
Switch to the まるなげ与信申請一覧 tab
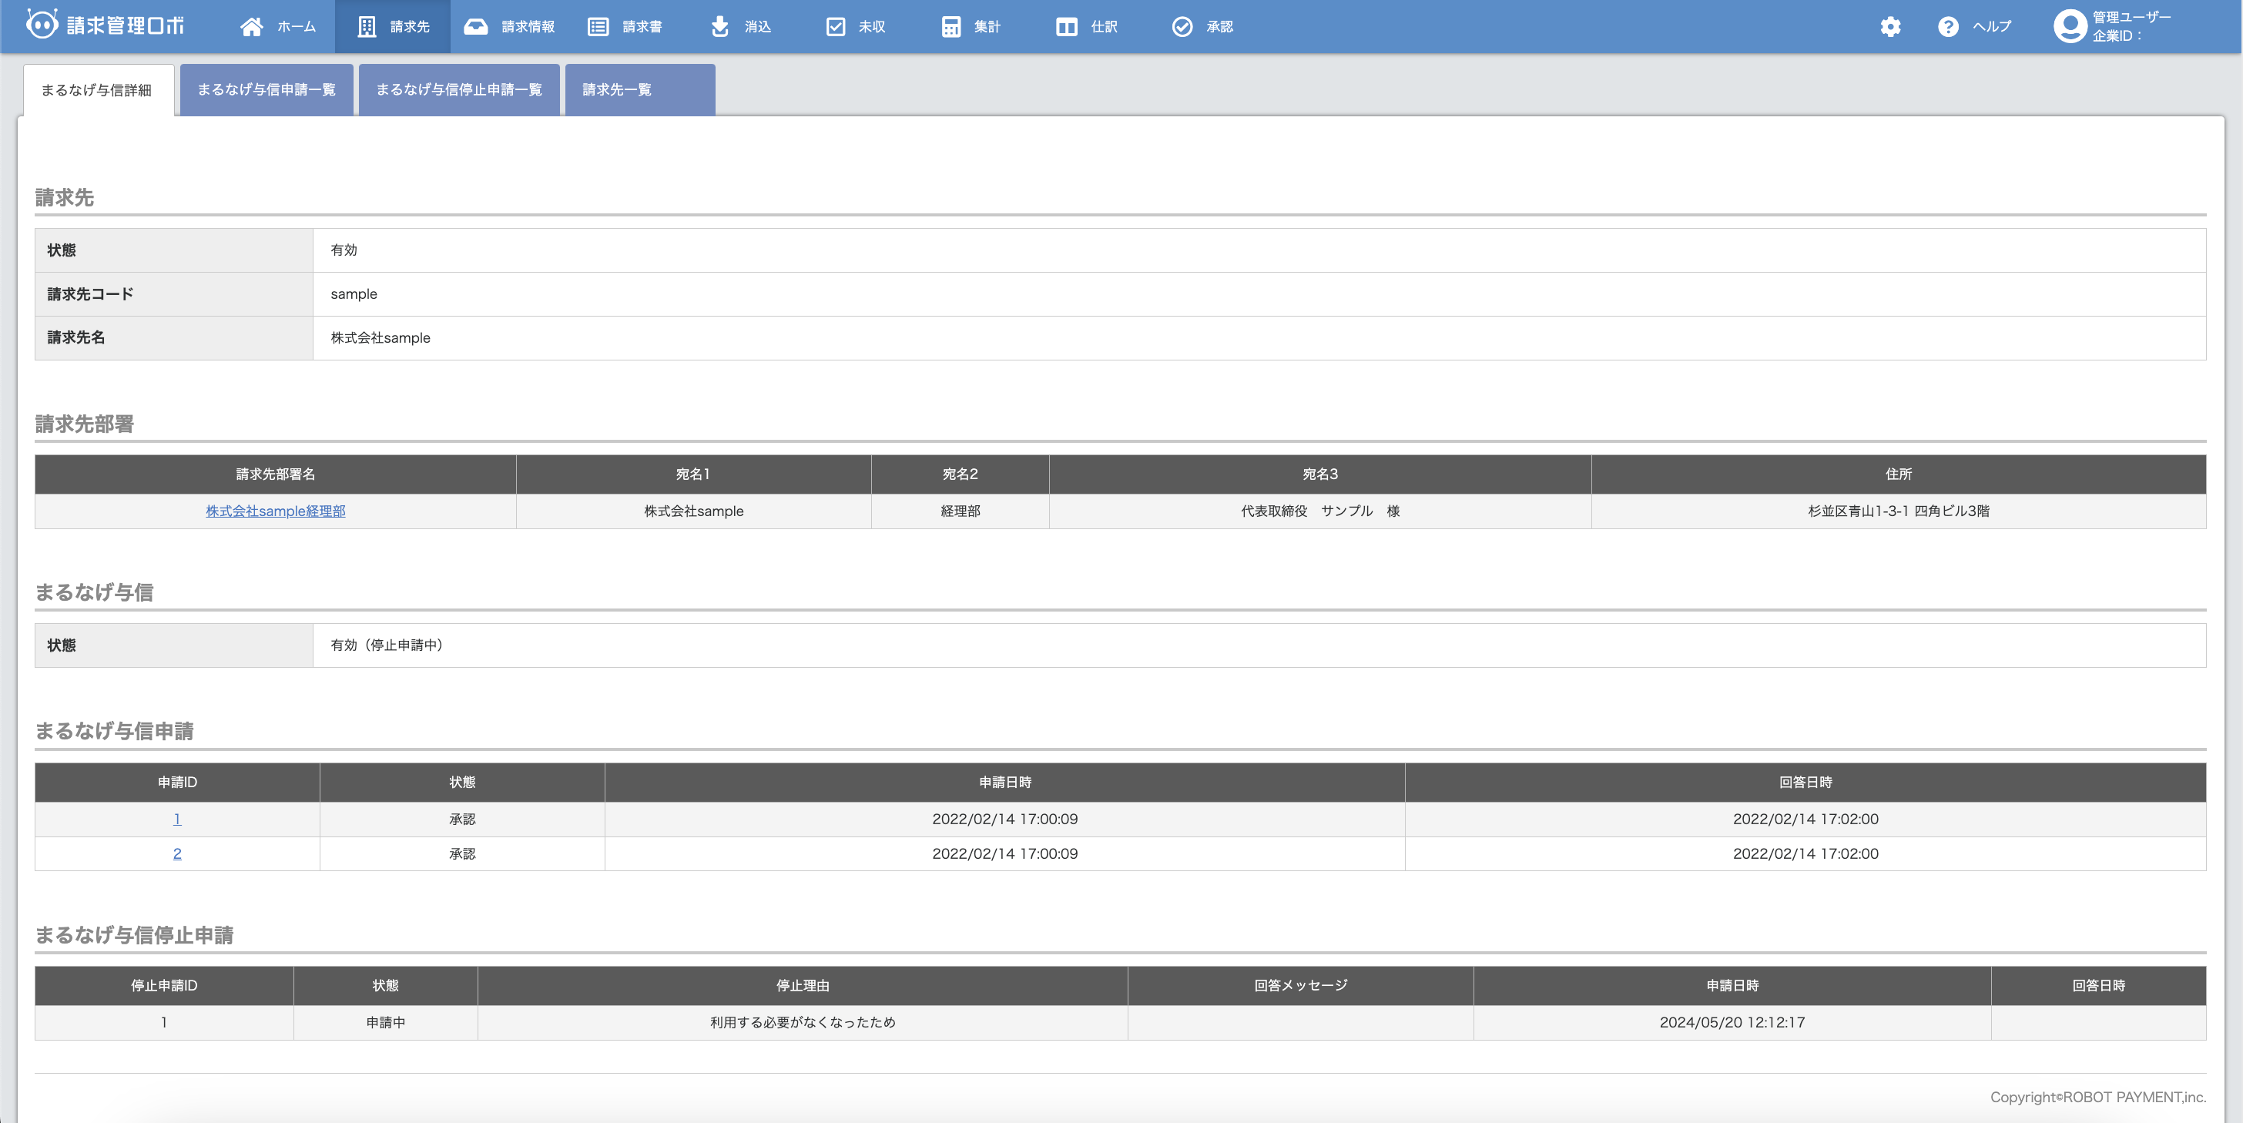click(267, 89)
